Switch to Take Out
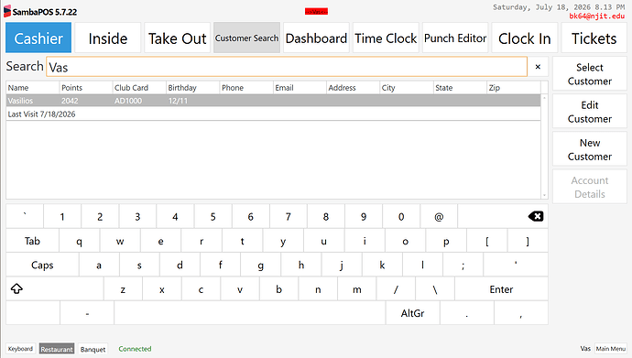Viewport: 632px width, 358px height. (177, 38)
